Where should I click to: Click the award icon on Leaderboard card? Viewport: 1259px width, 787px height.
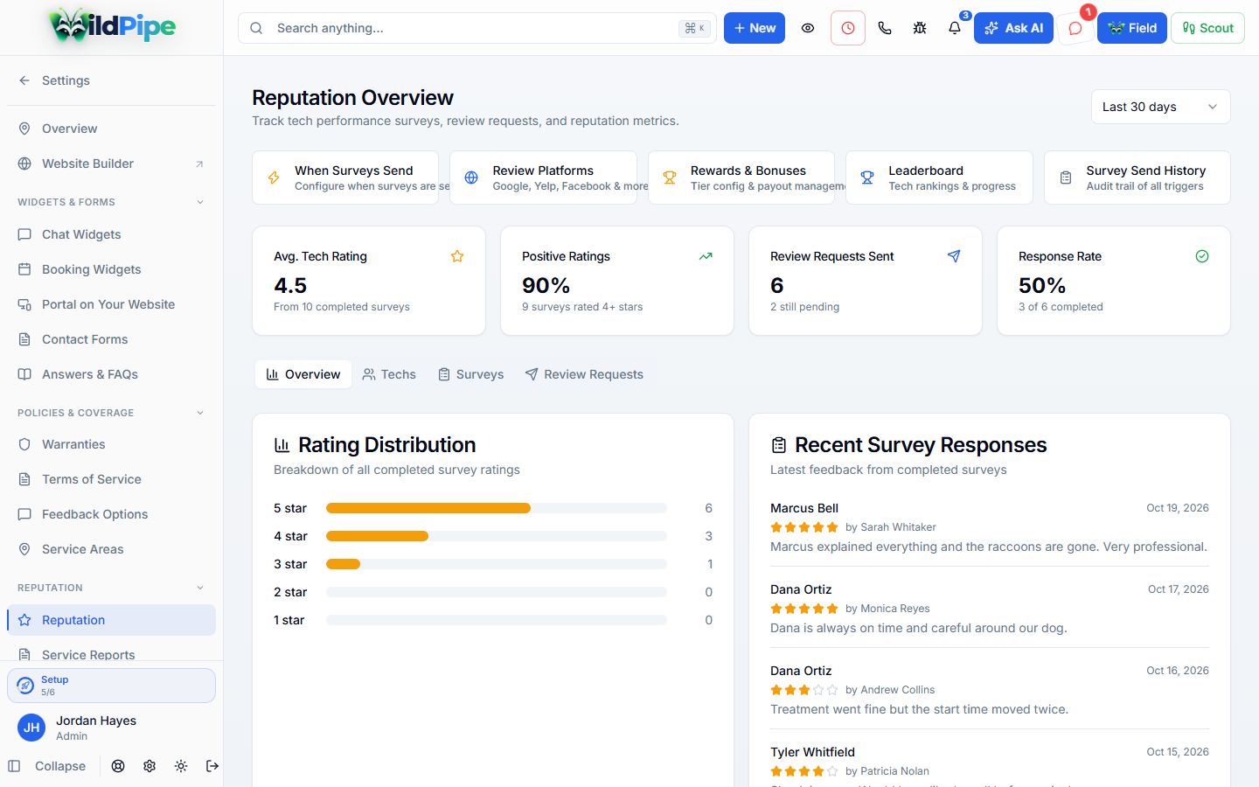pyautogui.click(x=867, y=178)
